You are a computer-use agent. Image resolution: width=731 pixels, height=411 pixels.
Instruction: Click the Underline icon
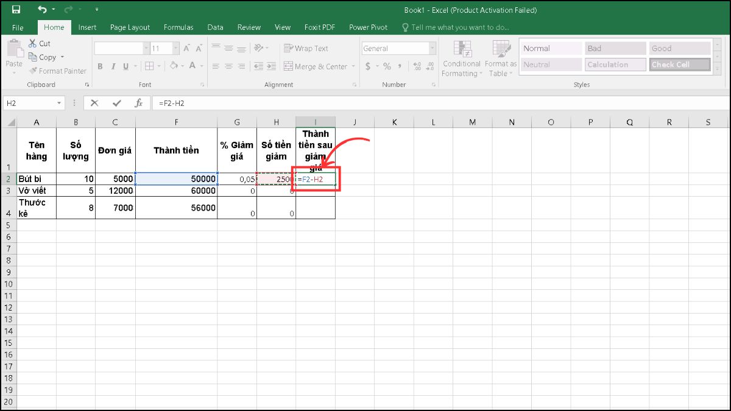(x=125, y=66)
